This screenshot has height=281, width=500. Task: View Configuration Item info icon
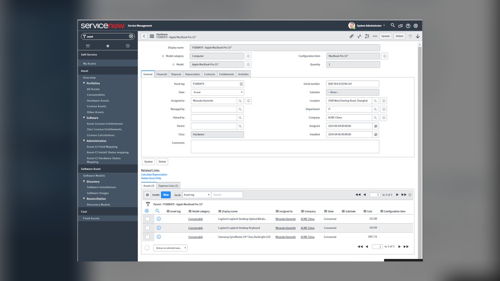coord(385,56)
